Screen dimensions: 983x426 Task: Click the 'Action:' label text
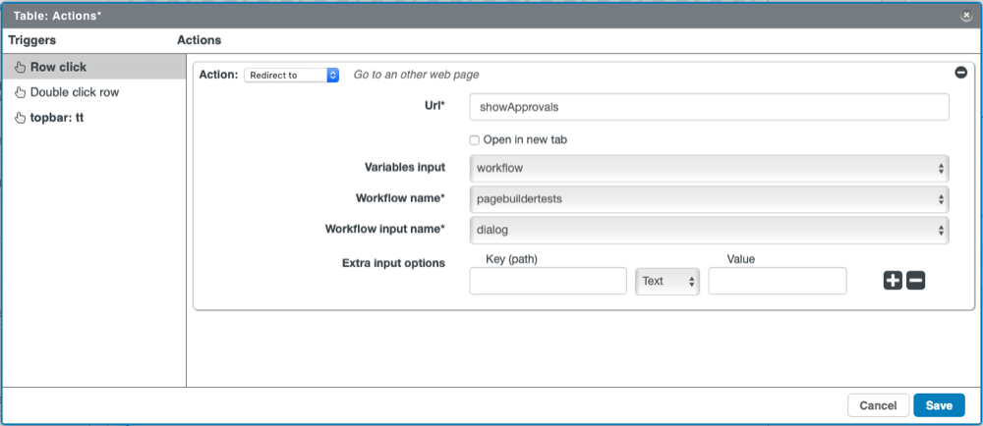pos(218,75)
